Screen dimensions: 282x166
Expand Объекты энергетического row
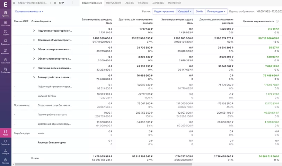click(x=34, y=50)
